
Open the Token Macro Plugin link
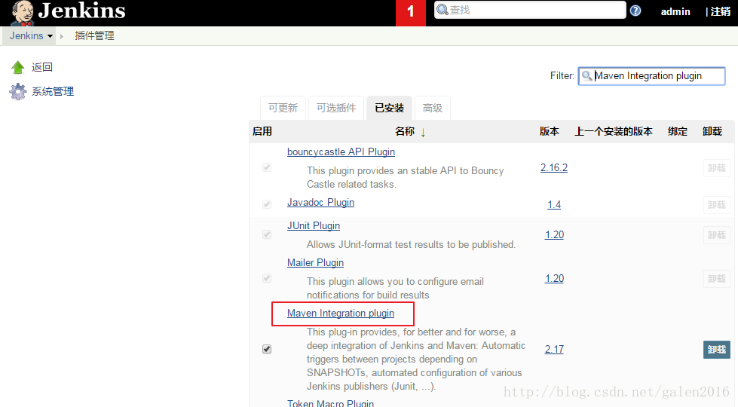click(330, 403)
